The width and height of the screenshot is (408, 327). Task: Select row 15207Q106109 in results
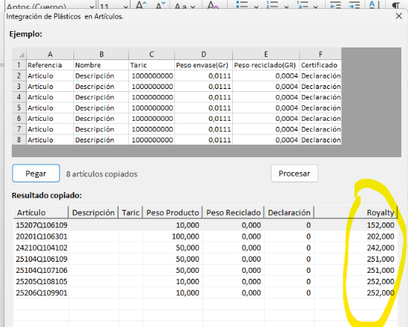tap(205, 225)
